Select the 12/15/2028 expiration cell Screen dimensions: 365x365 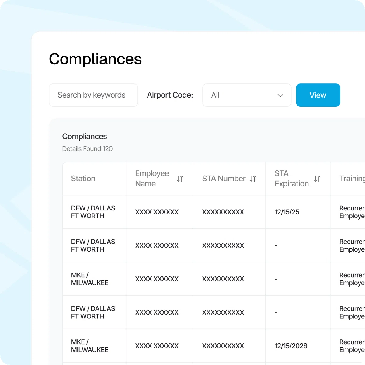tap(291, 346)
